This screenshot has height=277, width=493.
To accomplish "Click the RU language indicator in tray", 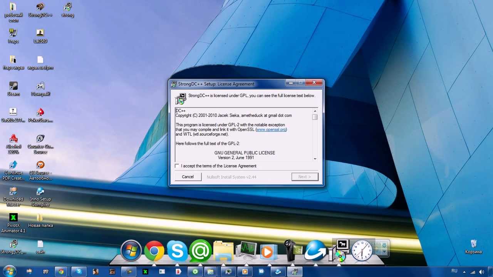I will [454, 272].
